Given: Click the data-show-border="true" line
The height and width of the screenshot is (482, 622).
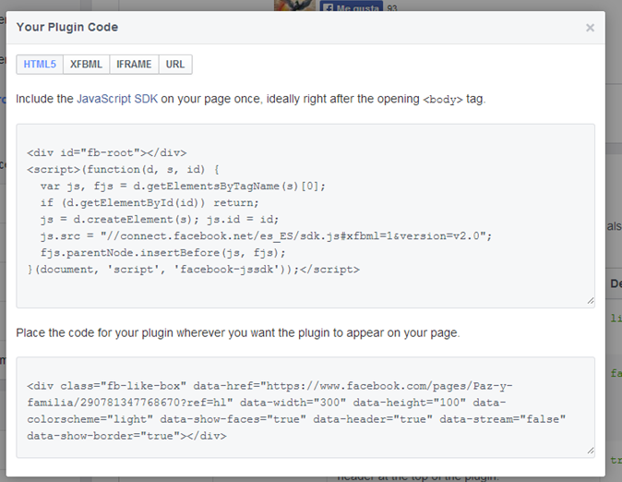Looking at the screenshot, I should tap(126, 436).
